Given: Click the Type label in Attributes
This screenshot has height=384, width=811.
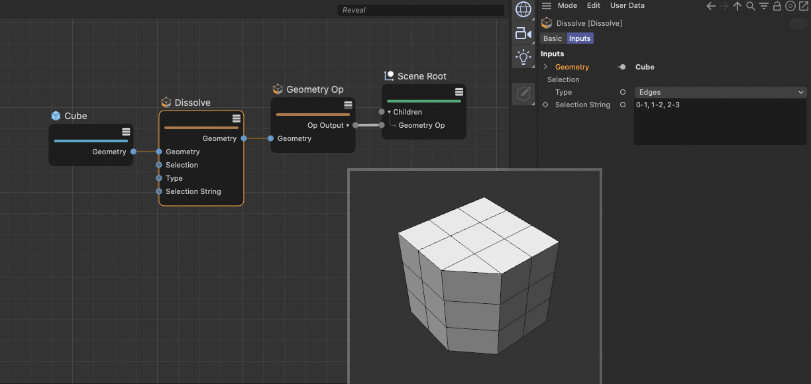Looking at the screenshot, I should pyautogui.click(x=563, y=92).
